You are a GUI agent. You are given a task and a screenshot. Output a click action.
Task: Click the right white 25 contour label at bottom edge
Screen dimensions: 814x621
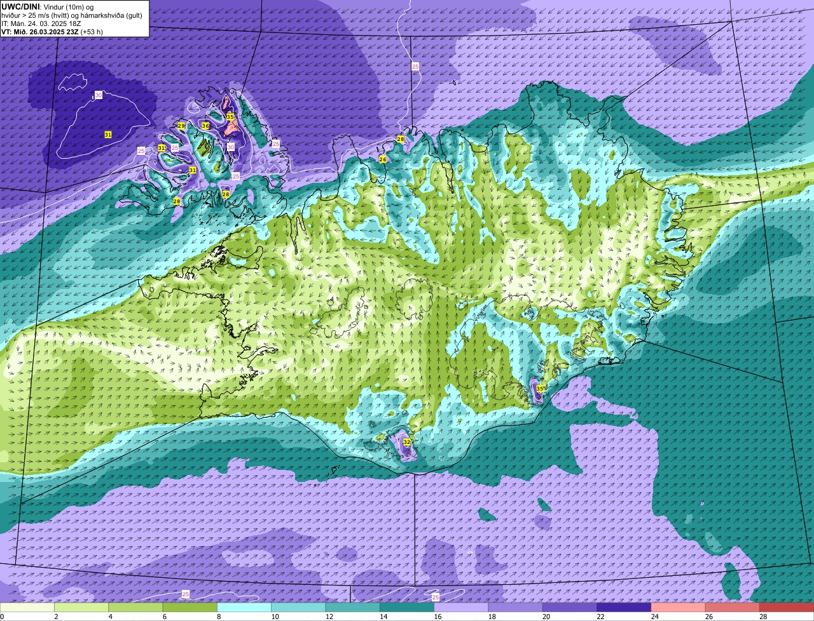point(436,597)
